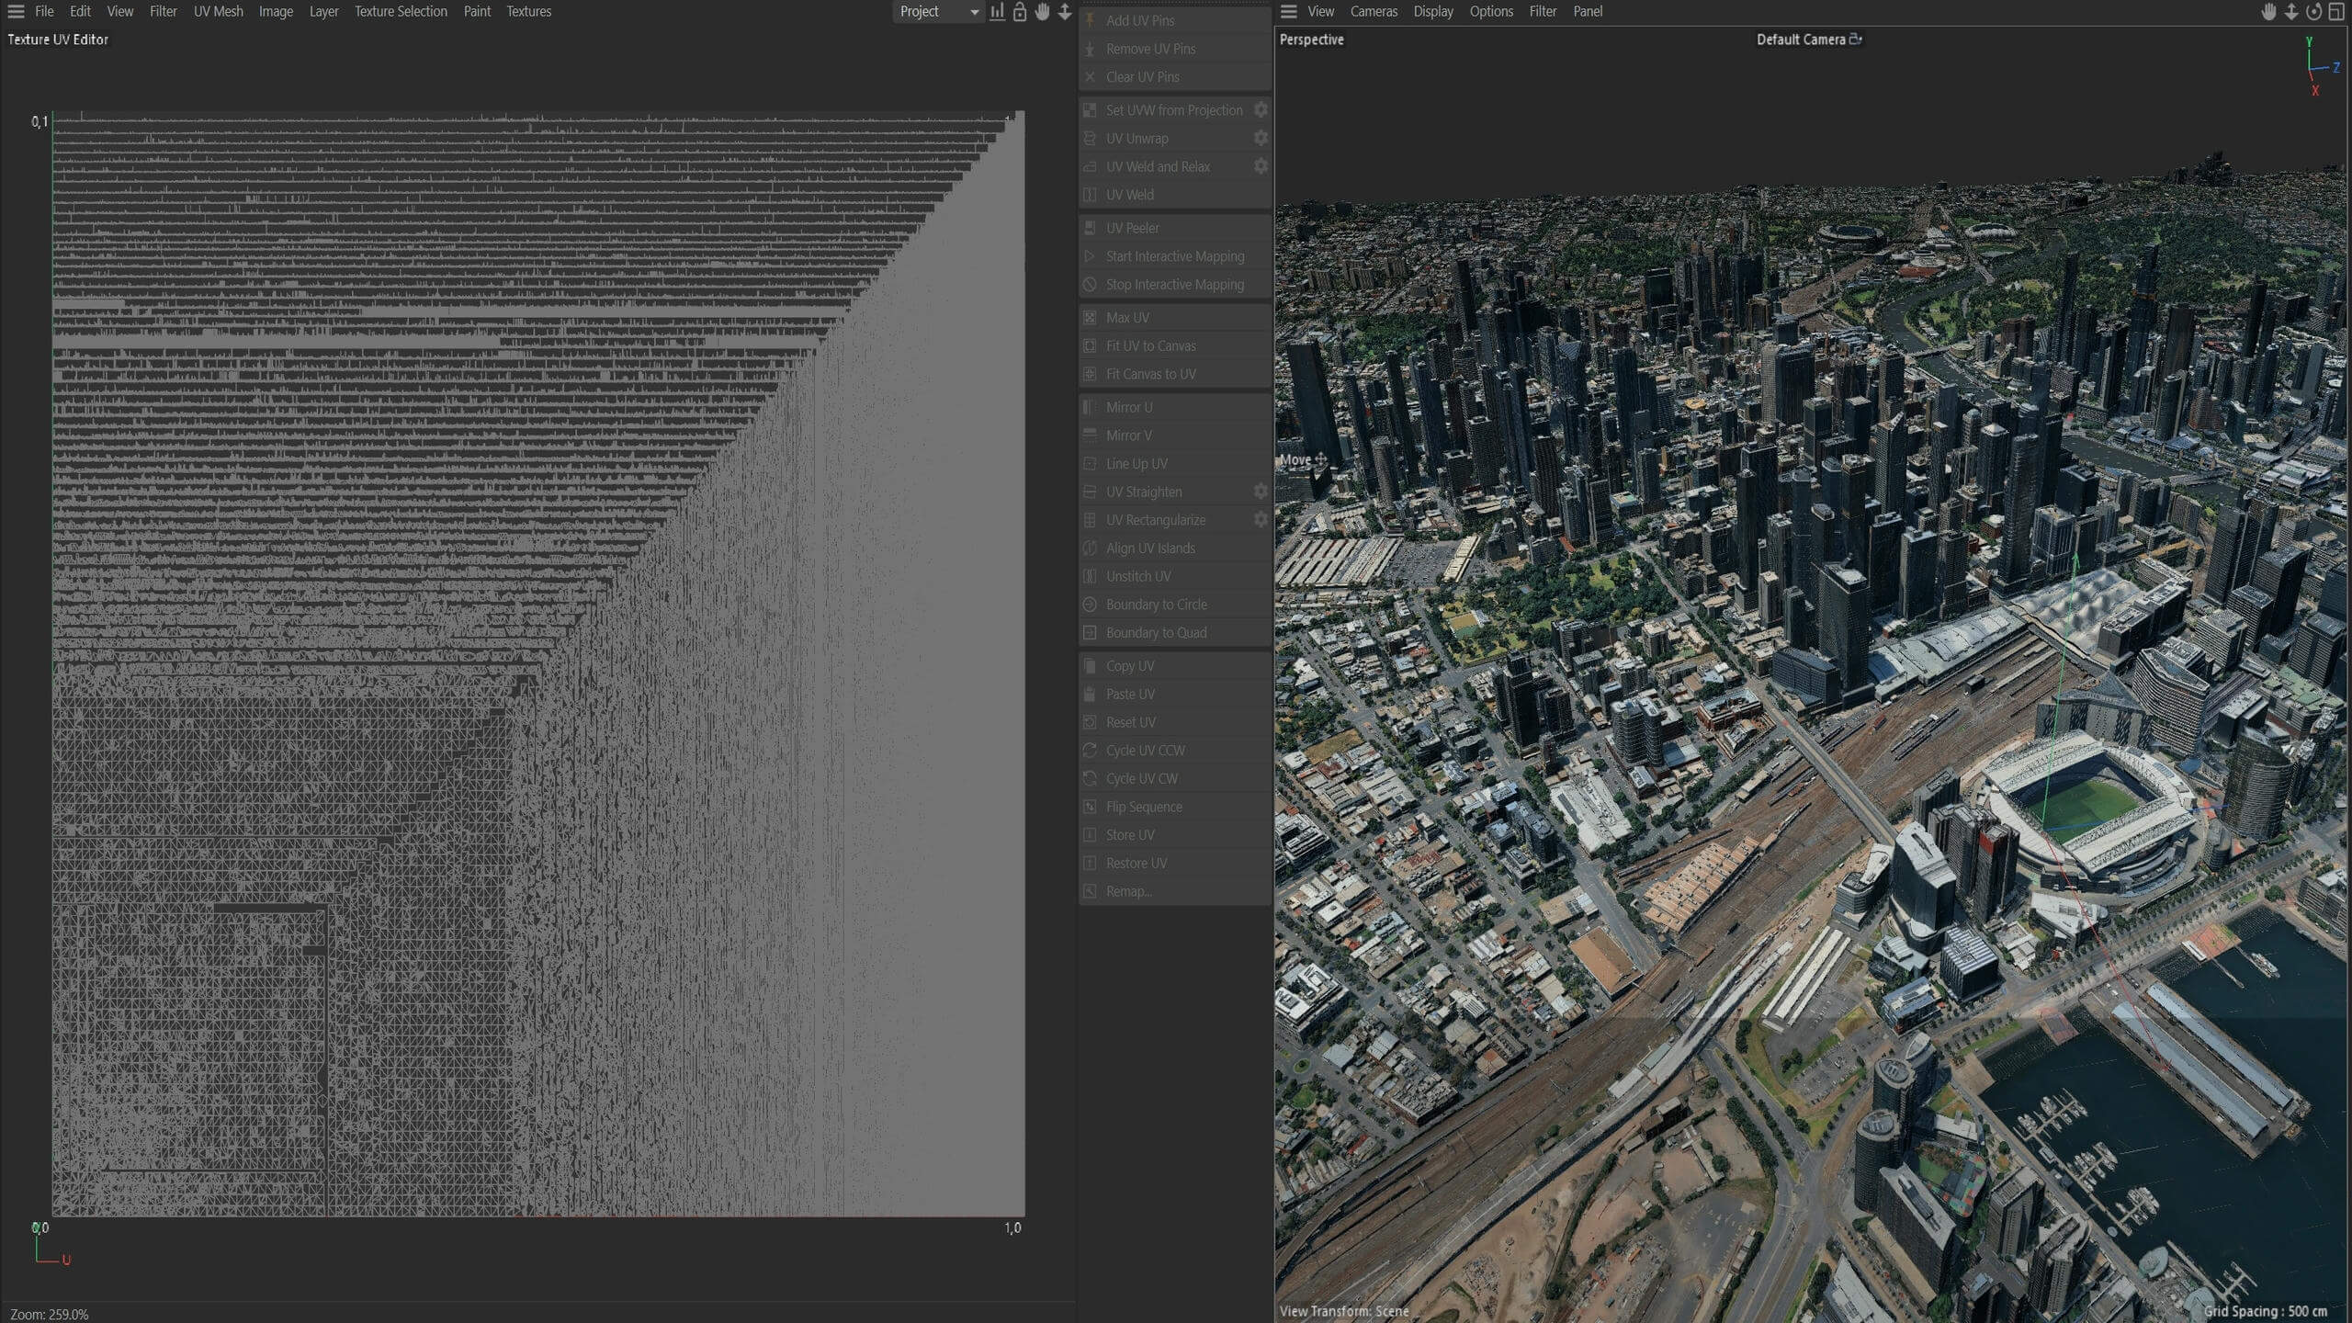The height and width of the screenshot is (1323, 2352).
Task: Click the viewport orbit rotate icon
Action: click(x=2313, y=12)
